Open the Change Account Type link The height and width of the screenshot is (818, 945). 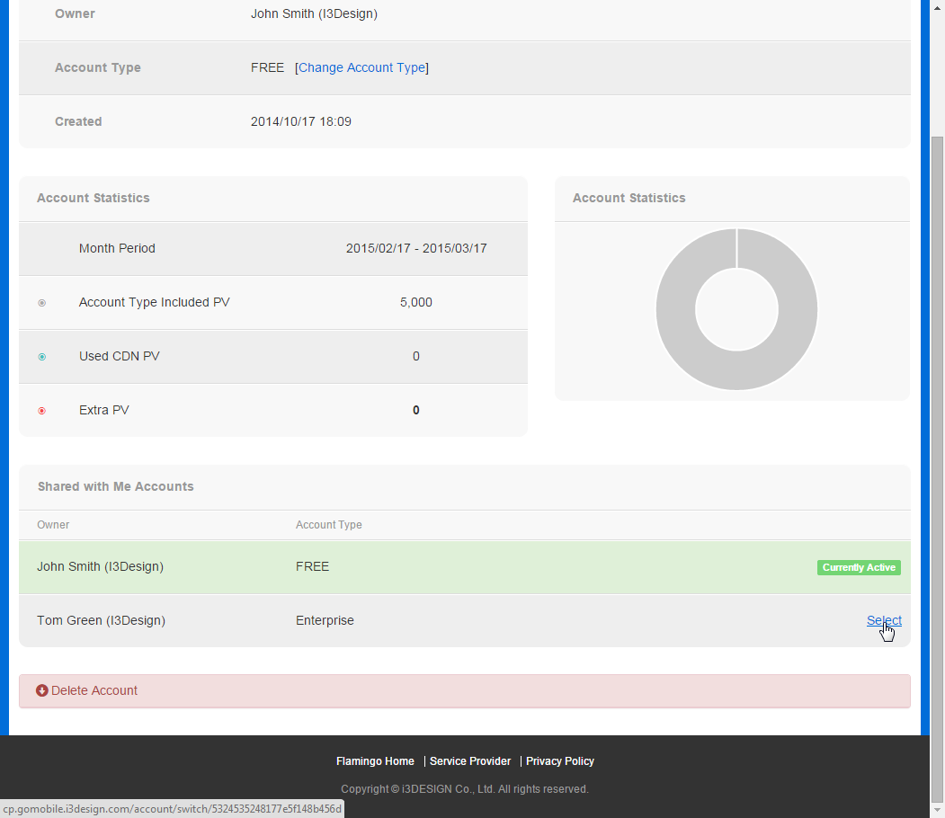click(362, 67)
